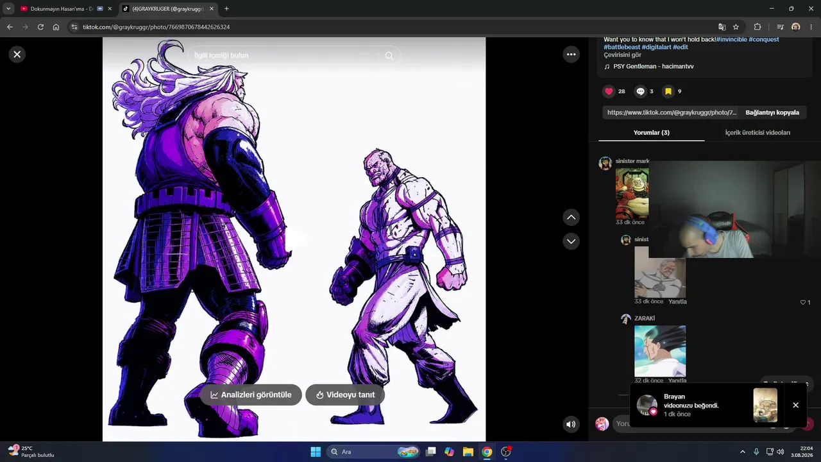
Task: Open the liked video thumbnail in notification
Action: tap(765, 405)
